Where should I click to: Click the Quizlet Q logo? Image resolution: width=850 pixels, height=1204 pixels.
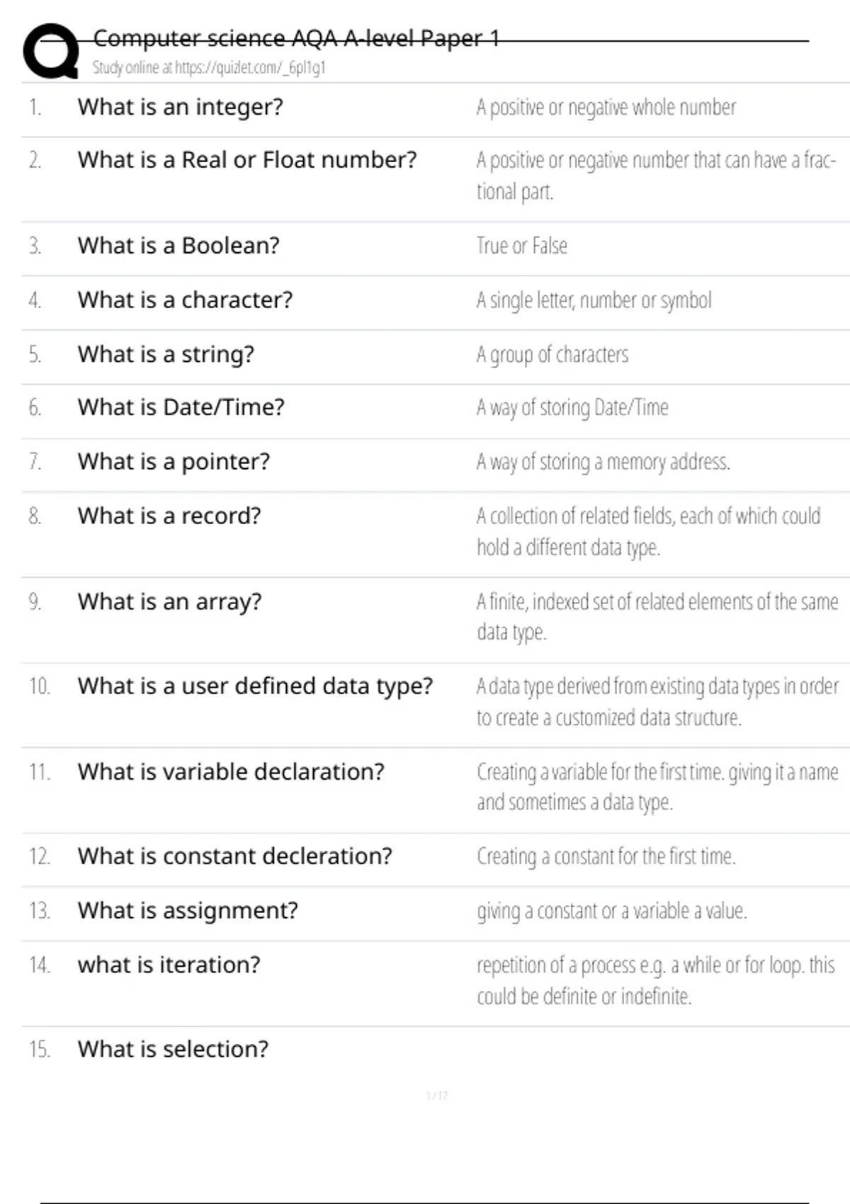coord(51,51)
